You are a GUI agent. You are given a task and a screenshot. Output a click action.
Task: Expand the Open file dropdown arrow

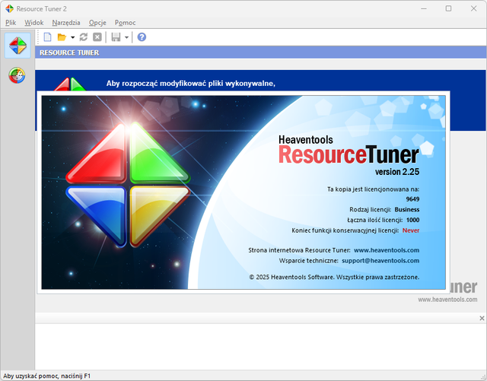tap(73, 37)
